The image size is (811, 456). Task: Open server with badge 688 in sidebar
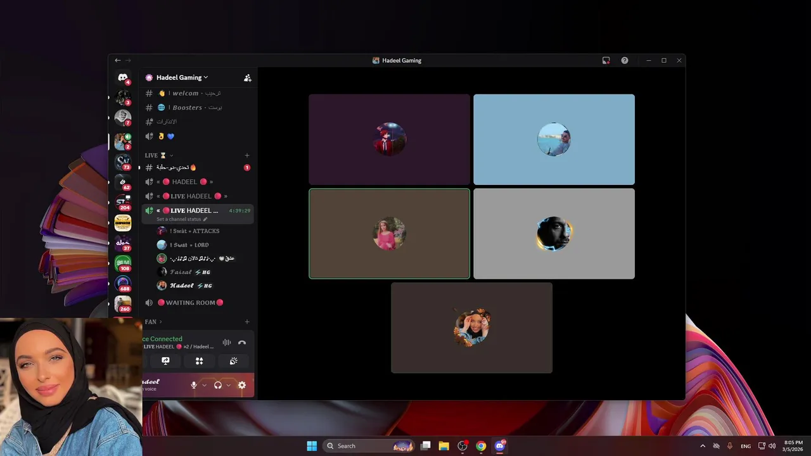122,284
